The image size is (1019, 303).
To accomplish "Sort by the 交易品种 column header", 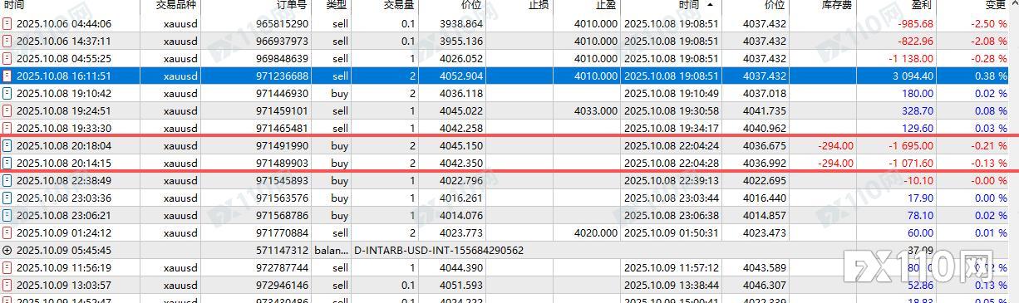I will pyautogui.click(x=176, y=6).
